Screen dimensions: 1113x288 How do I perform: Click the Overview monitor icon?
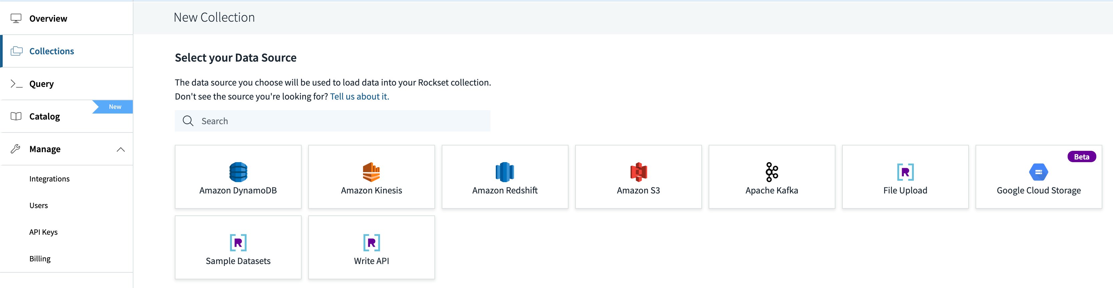pos(16,19)
